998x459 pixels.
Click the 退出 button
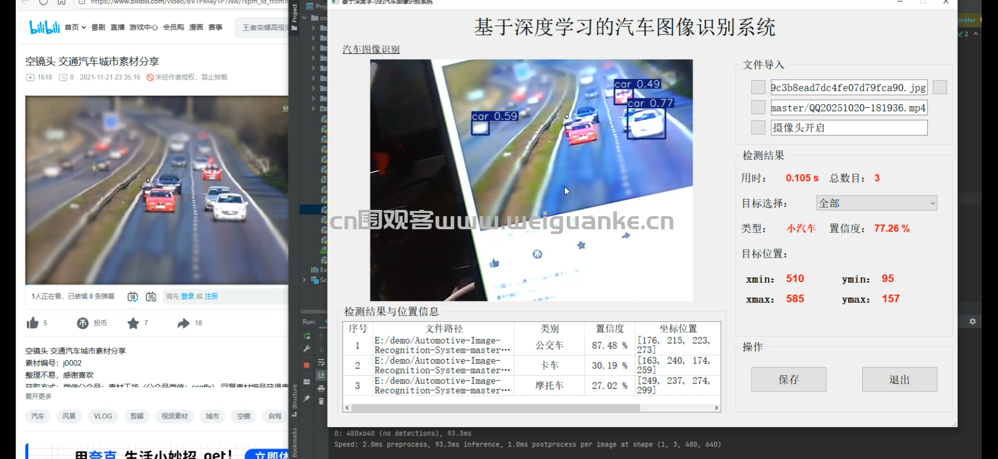(x=899, y=379)
